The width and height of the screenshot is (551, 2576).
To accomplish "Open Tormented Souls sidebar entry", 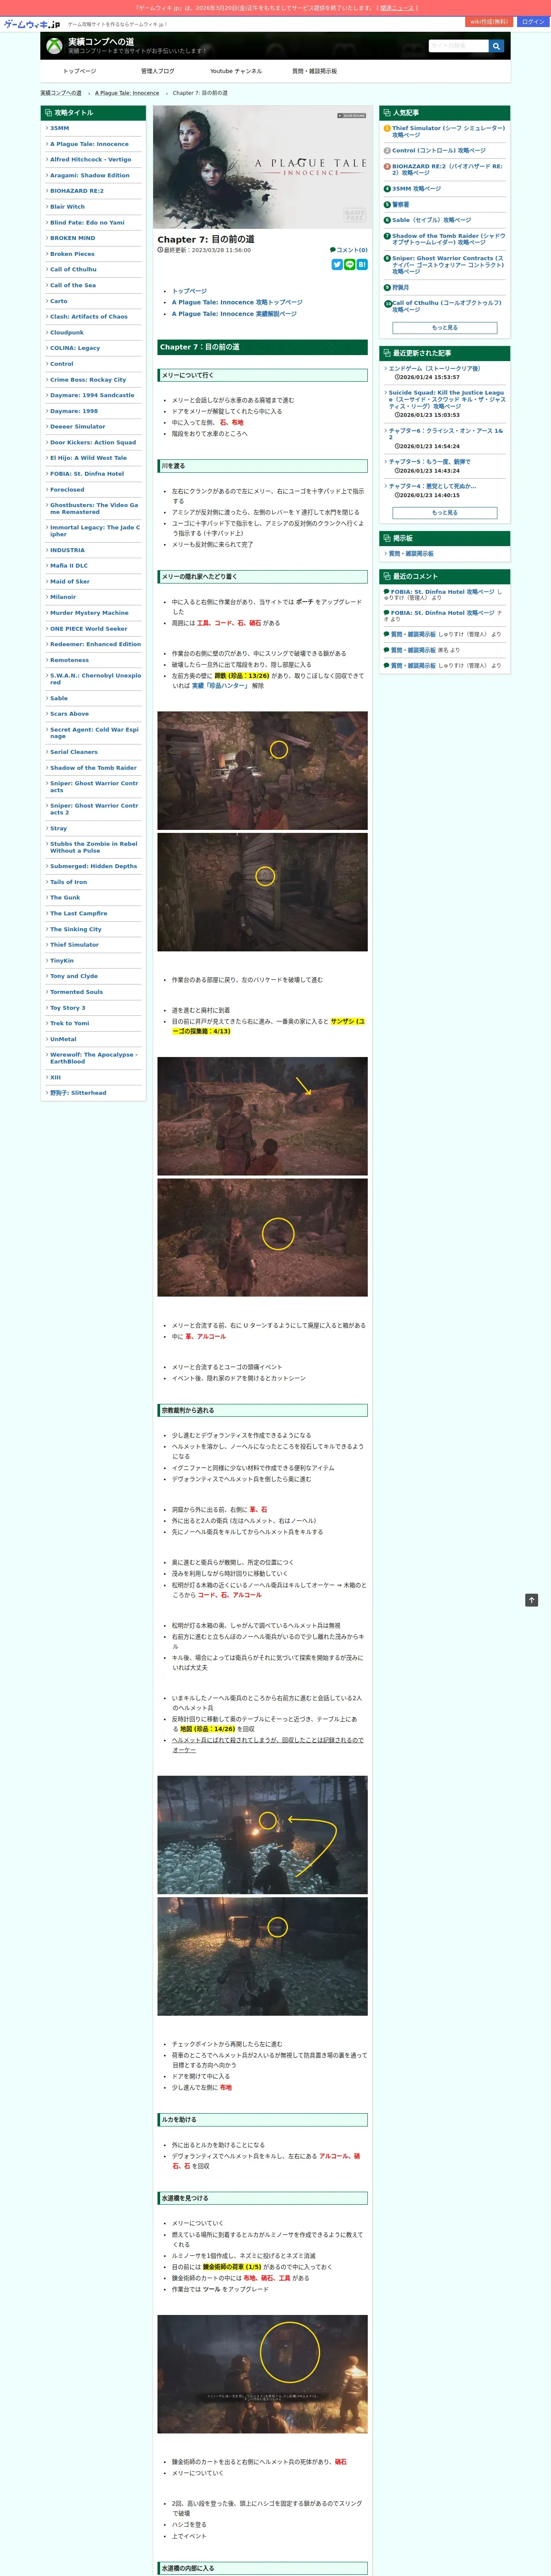I will coord(76,992).
